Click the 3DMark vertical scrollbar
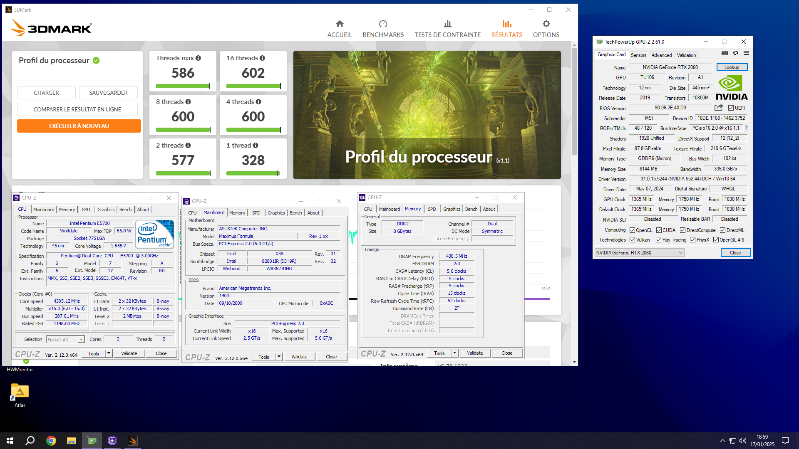 (574, 101)
